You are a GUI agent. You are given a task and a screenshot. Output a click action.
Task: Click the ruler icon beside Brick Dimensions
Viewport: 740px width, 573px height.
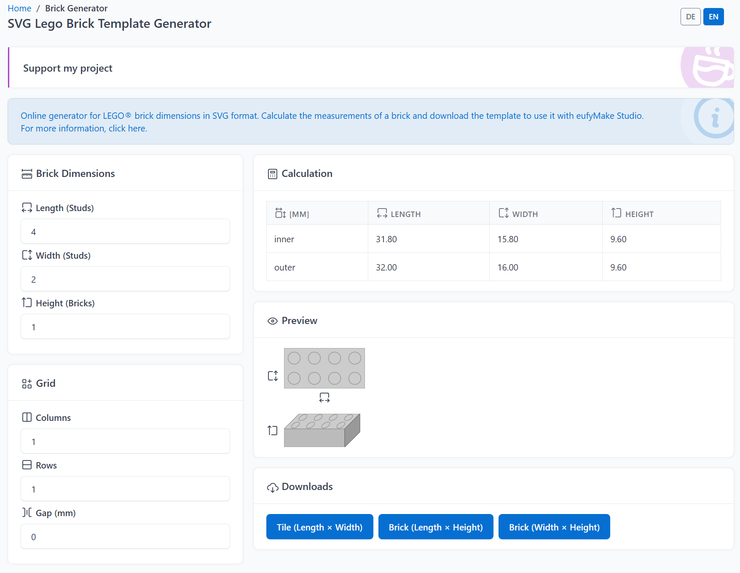(x=27, y=174)
